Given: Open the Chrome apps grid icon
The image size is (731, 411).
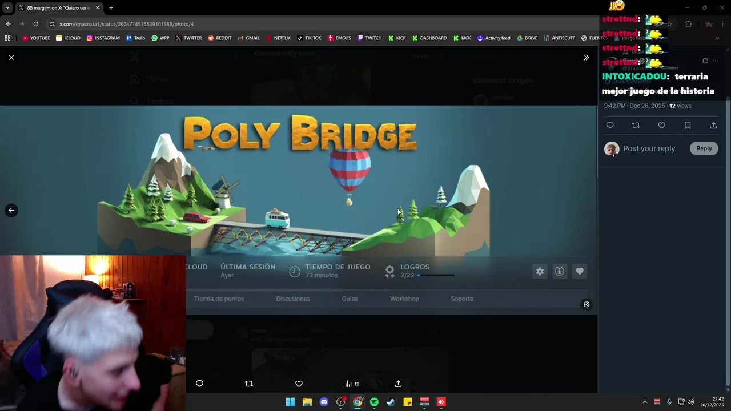Looking at the screenshot, I should coord(7,38).
